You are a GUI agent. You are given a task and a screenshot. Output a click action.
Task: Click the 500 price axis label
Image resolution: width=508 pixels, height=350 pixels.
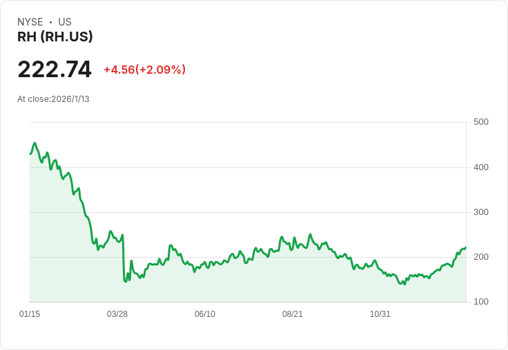point(480,122)
